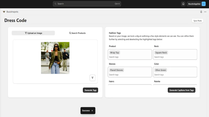Click Search tags field under Product

(130, 57)
